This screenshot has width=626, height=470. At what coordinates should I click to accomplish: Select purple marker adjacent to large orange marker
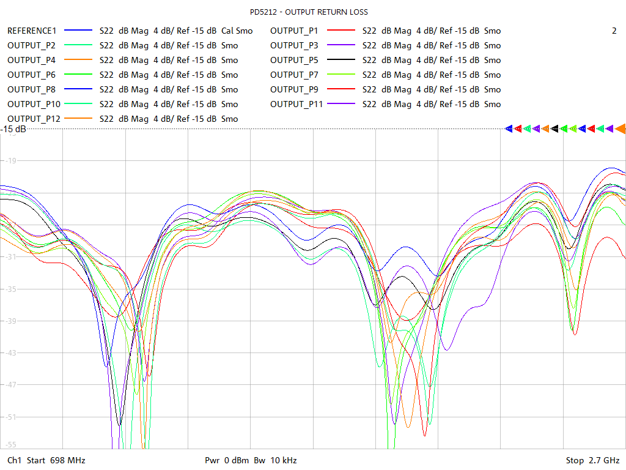click(609, 129)
